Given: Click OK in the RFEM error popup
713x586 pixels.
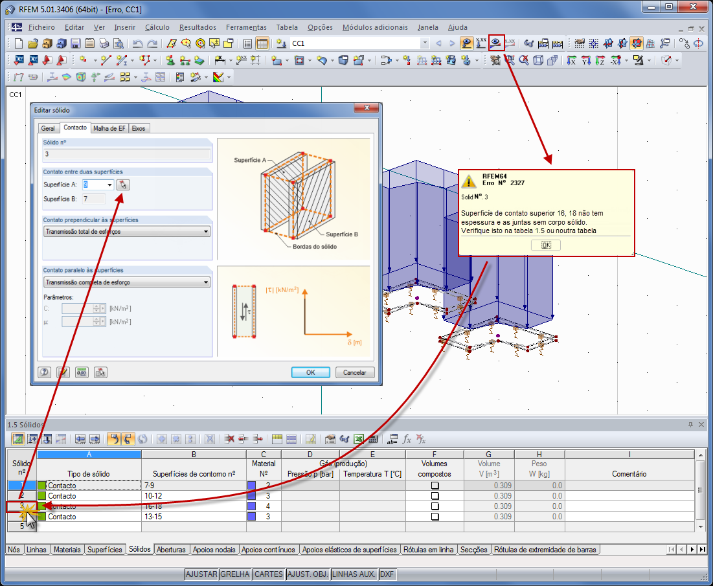Looking at the screenshot, I should pos(546,245).
